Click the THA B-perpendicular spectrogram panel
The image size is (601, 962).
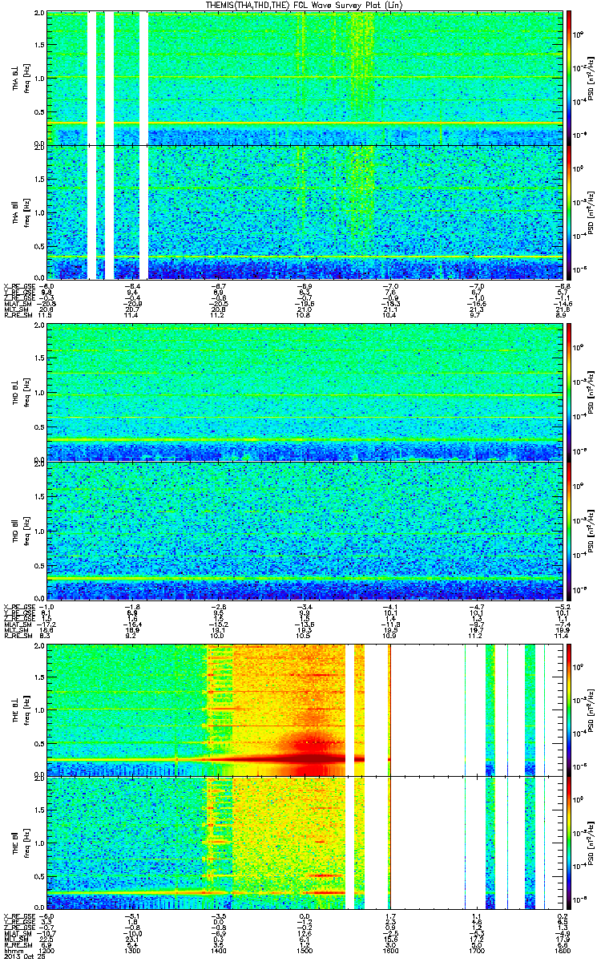coord(304,78)
